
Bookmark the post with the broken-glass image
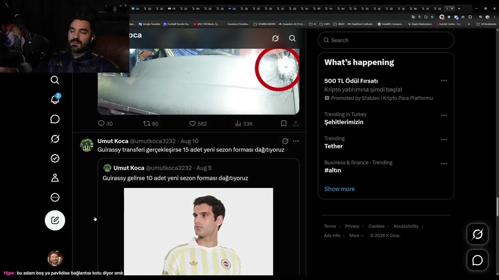pyautogui.click(x=284, y=124)
